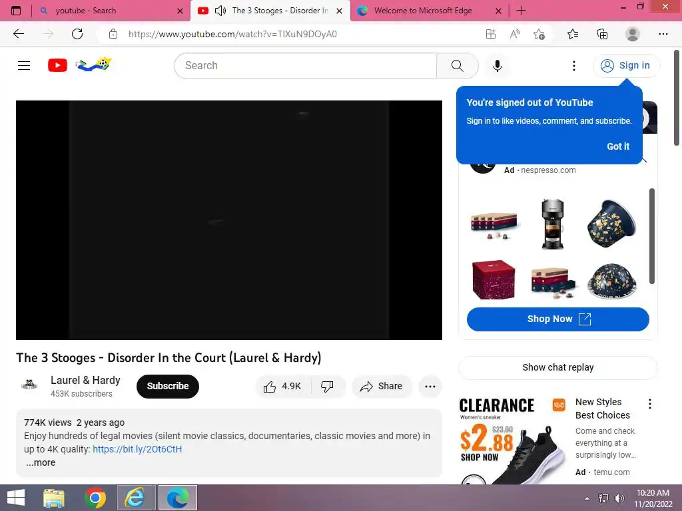Open the New Styles Best Choices ad title
This screenshot has width=682, height=511.
602,409
